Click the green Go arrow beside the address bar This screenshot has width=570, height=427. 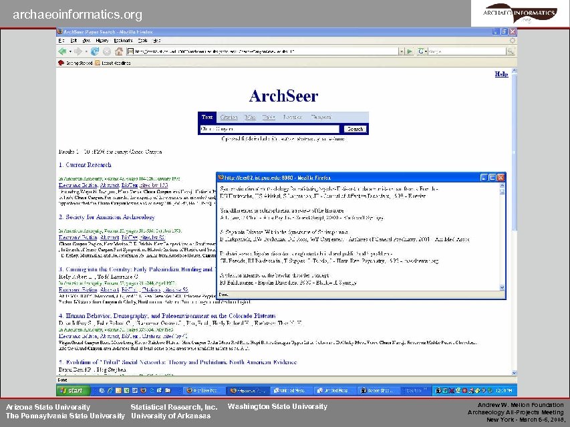tap(410, 51)
